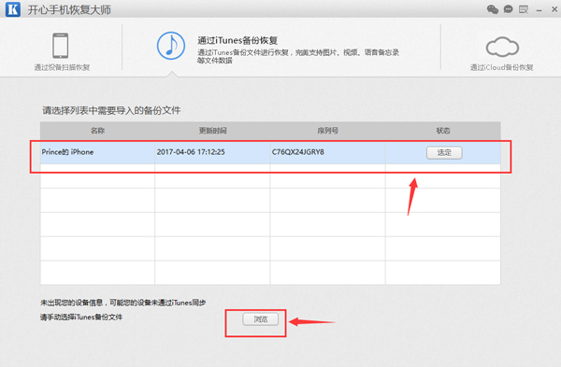Click the iCloud cloud icon

[502, 47]
